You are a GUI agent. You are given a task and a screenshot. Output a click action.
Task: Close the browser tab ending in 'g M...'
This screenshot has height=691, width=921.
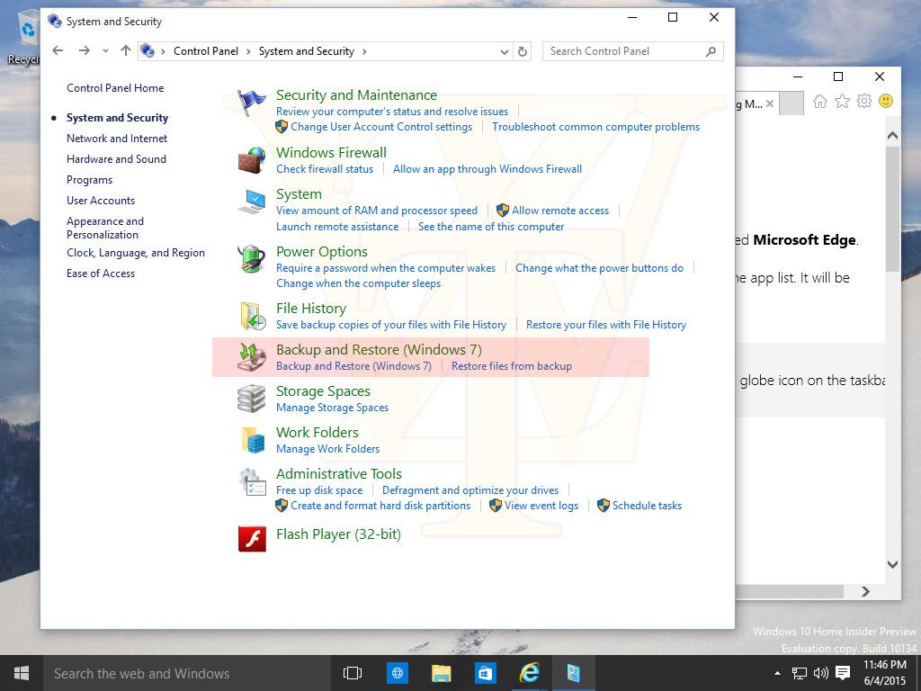(770, 104)
